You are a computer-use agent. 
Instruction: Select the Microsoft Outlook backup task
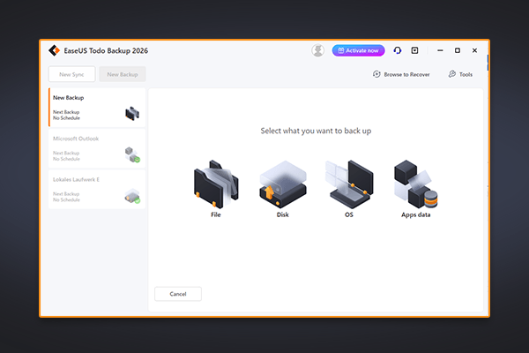pyautogui.click(x=97, y=148)
